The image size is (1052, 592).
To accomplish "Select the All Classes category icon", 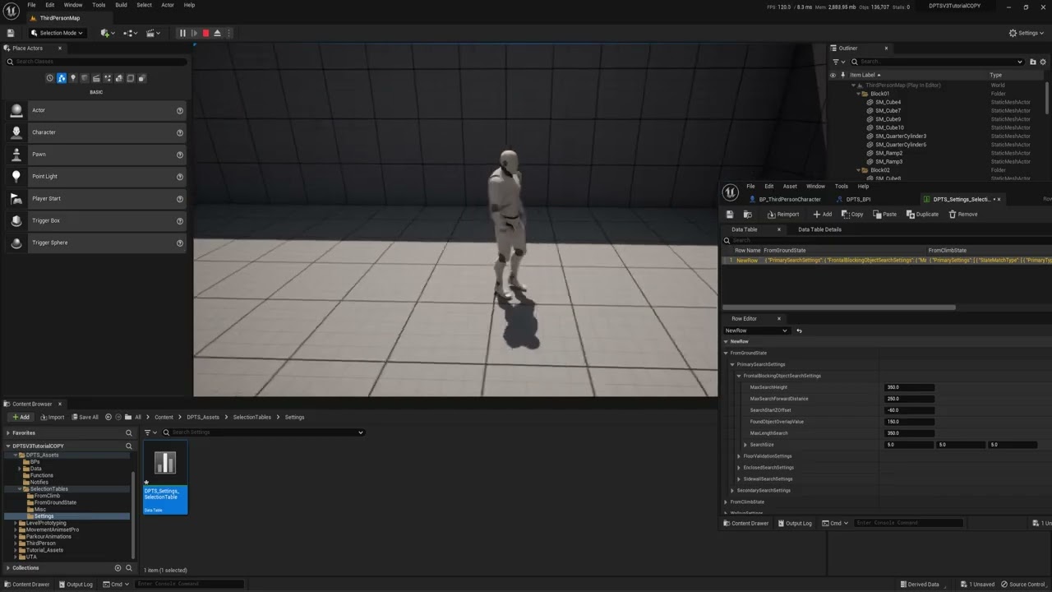I will pyautogui.click(x=142, y=78).
